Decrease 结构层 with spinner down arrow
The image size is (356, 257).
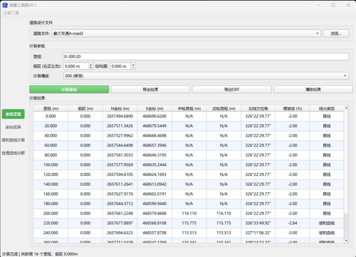tap(133, 68)
